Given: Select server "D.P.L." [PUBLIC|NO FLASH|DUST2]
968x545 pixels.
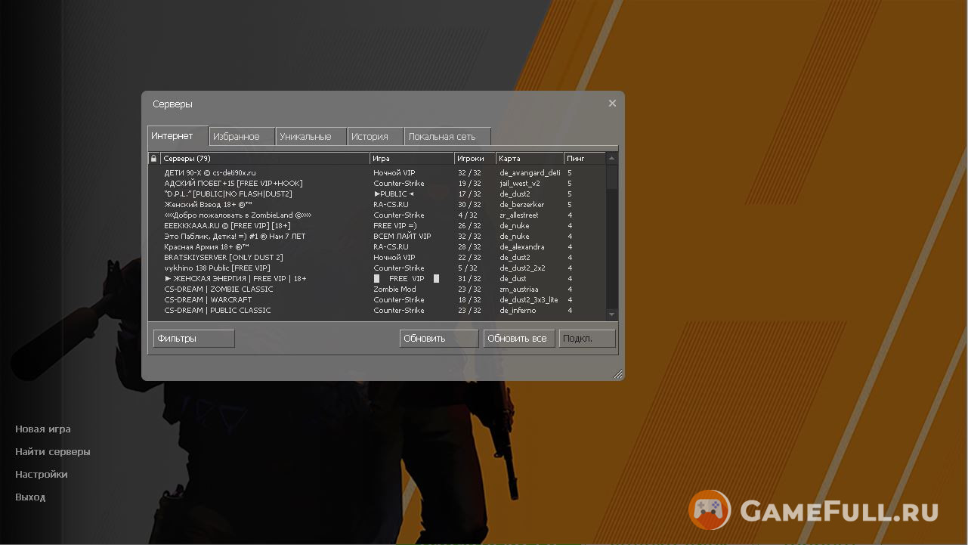Looking at the screenshot, I should click(x=378, y=194).
